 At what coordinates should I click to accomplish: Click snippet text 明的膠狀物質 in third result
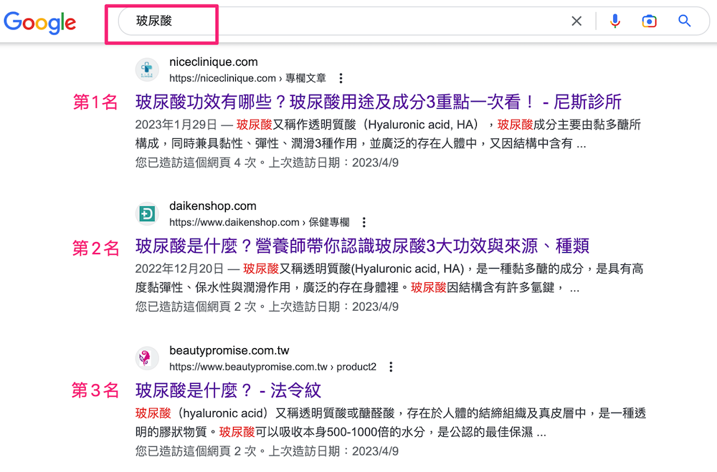pos(171,432)
